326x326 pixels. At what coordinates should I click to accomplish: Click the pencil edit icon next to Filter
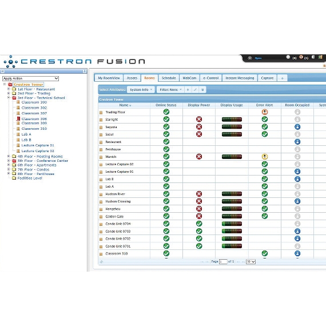195,90
